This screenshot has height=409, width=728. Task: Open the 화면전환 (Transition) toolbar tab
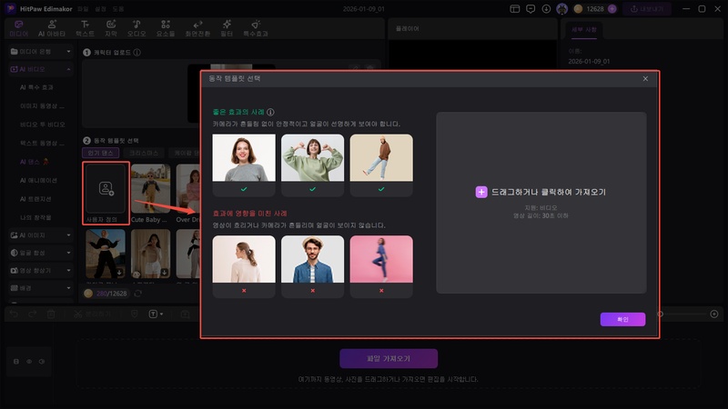197,29
